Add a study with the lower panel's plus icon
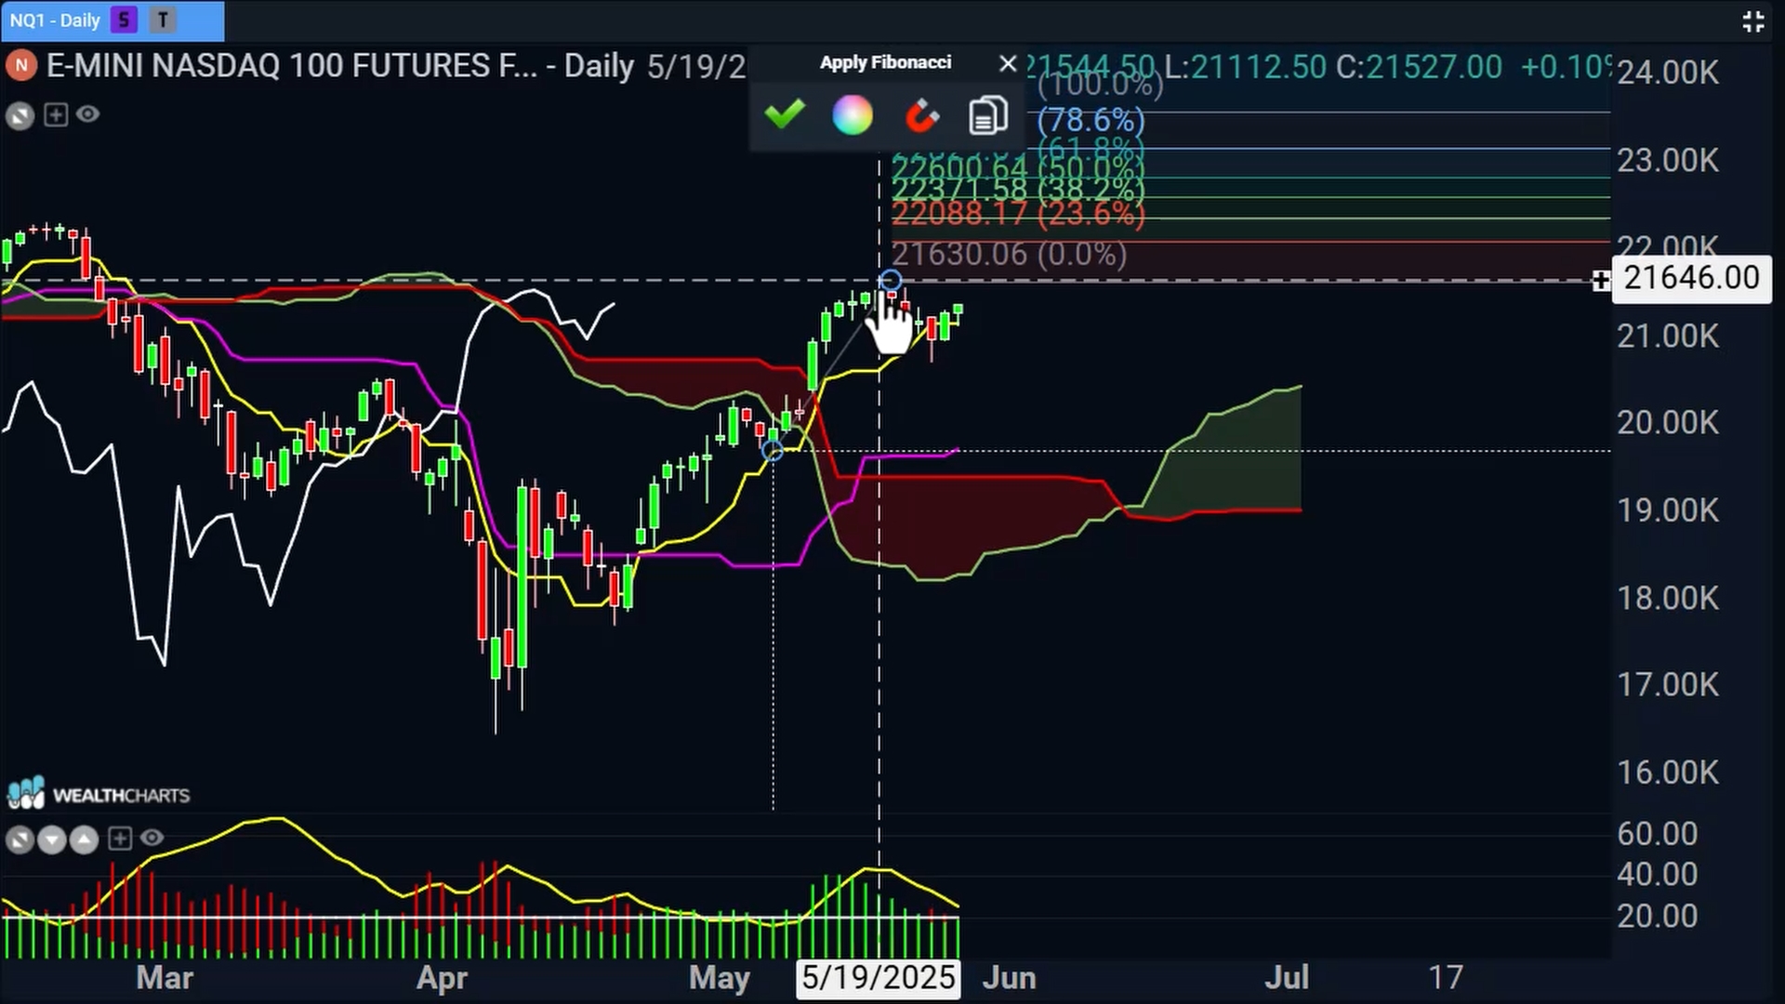Image resolution: width=1785 pixels, height=1004 pixels. click(120, 839)
